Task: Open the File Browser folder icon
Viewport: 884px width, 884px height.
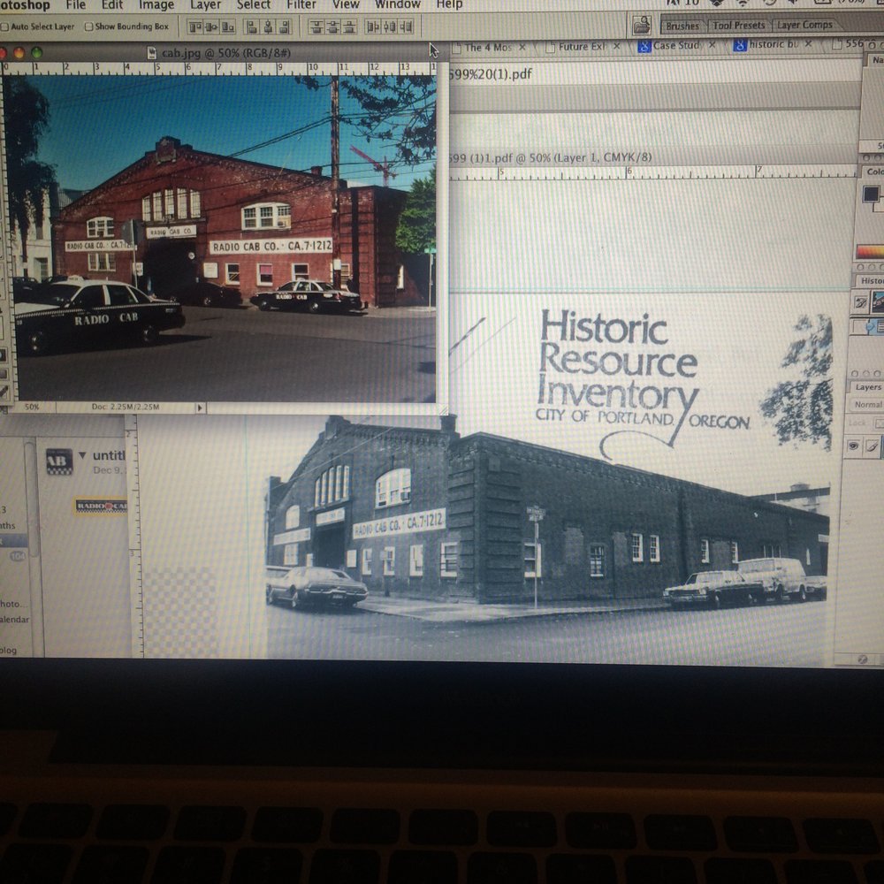Action: coord(642,25)
